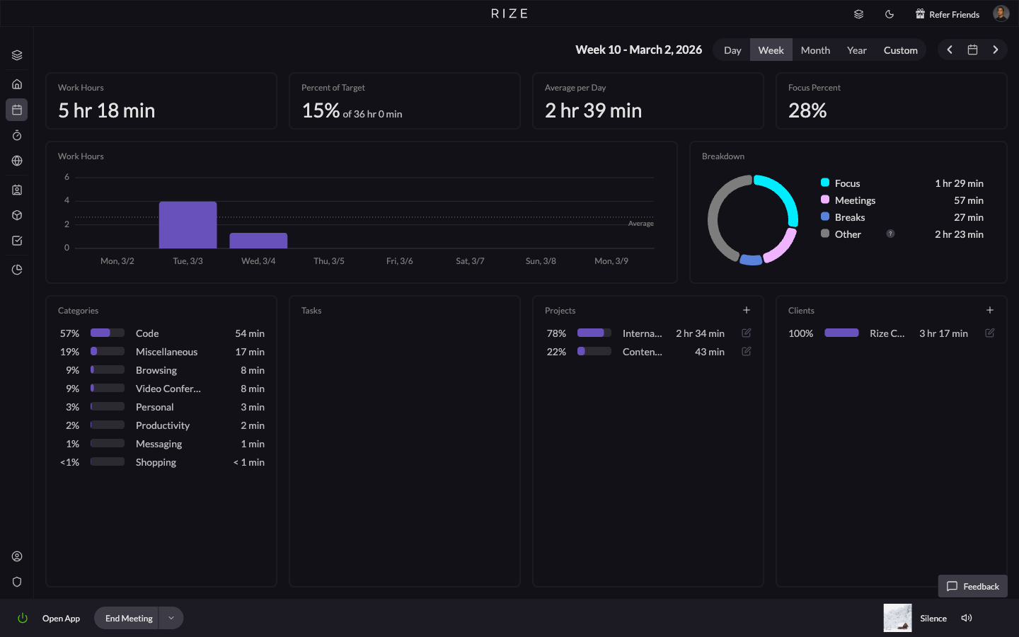Screen dimensions: 1019x637
Task: Open the contact card panel from the sidebar
Action: click(x=16, y=190)
